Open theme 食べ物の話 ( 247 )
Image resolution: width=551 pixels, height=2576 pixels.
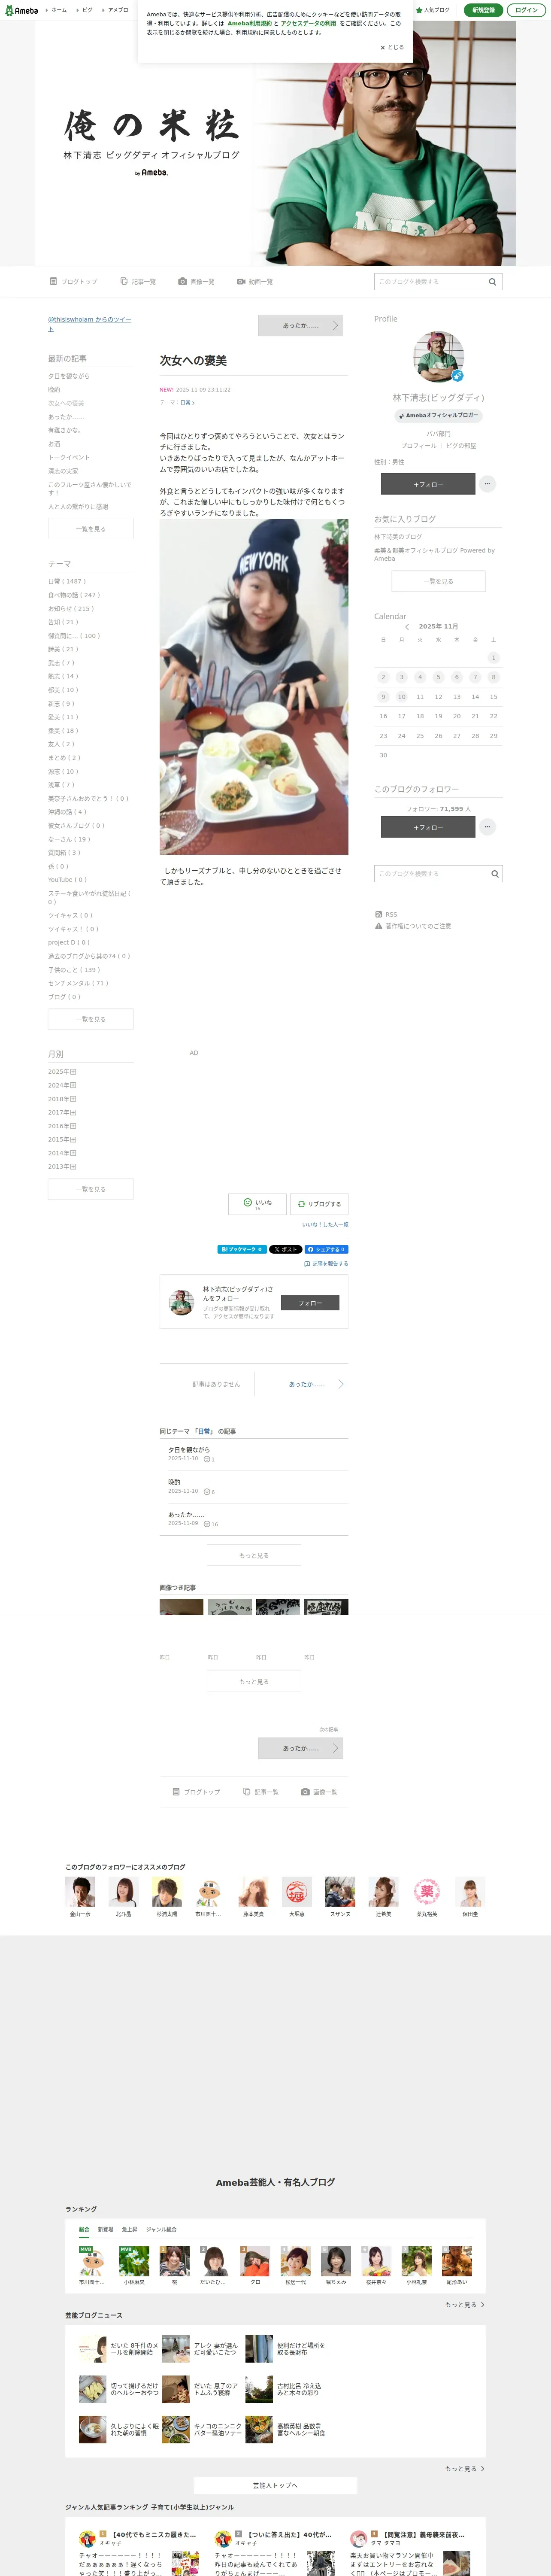click(74, 595)
